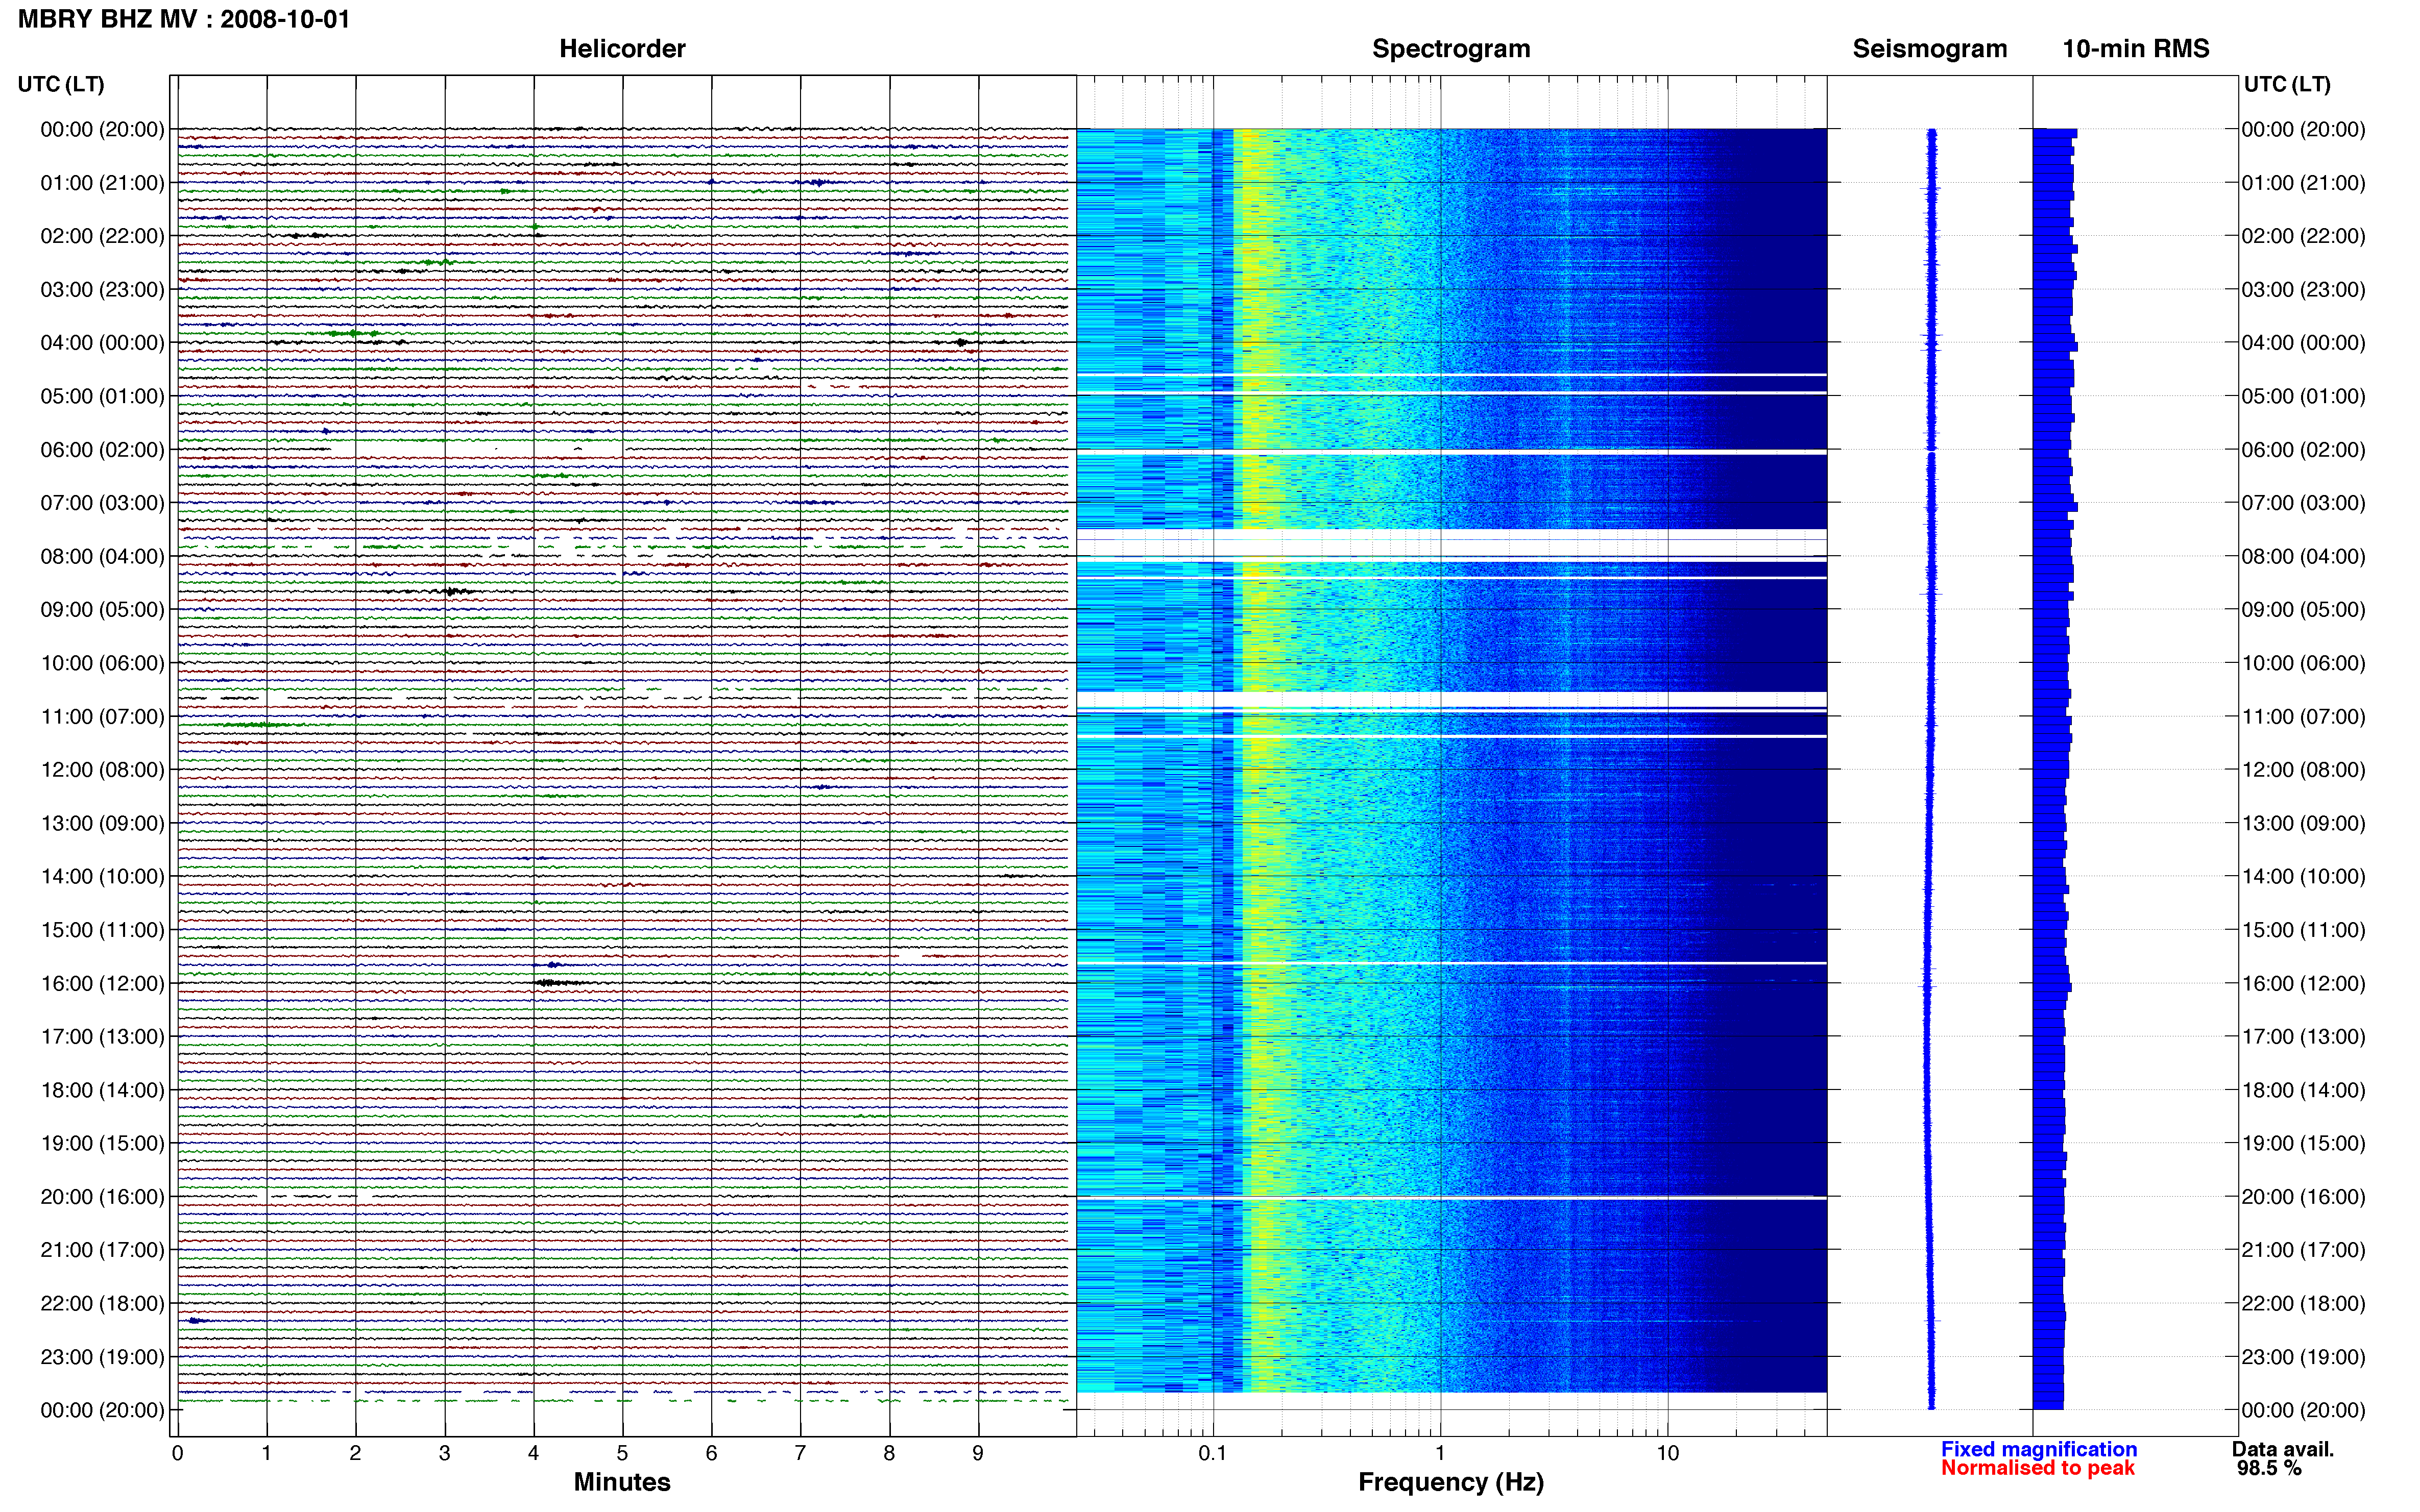Image resolution: width=2420 pixels, height=1512 pixels.
Task: Click the title MBRY BHZ MV : 2008-10-01
Action: [x=184, y=19]
